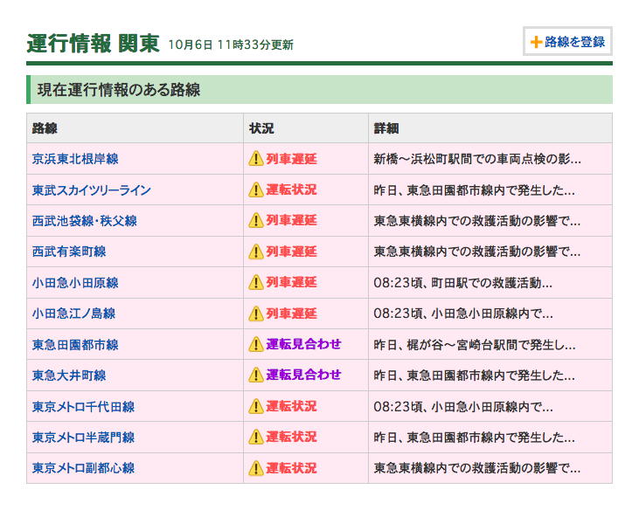Click 運転見合わせ status for 東急大井町線
Screen dimensions: 639x510
(x=303, y=376)
